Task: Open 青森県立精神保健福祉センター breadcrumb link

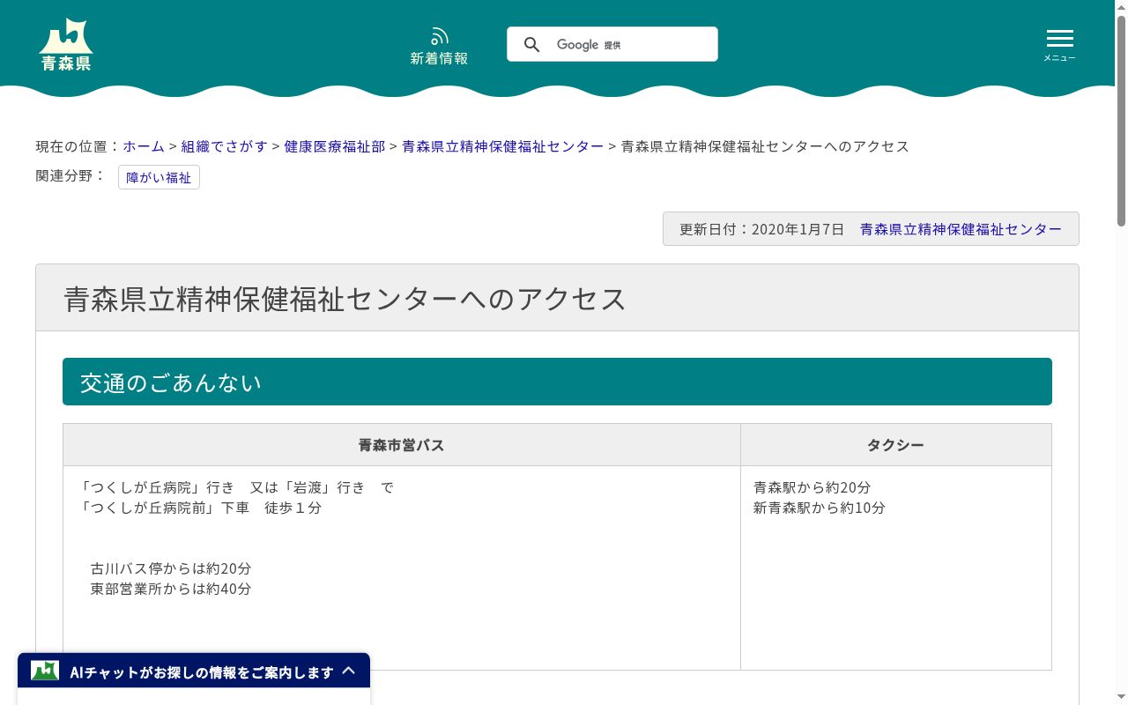Action: pos(502,146)
